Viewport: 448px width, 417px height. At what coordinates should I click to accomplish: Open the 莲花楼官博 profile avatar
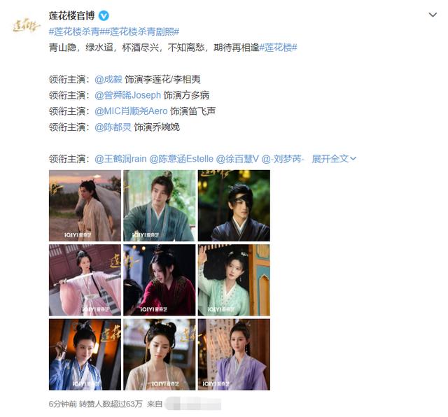26,25
